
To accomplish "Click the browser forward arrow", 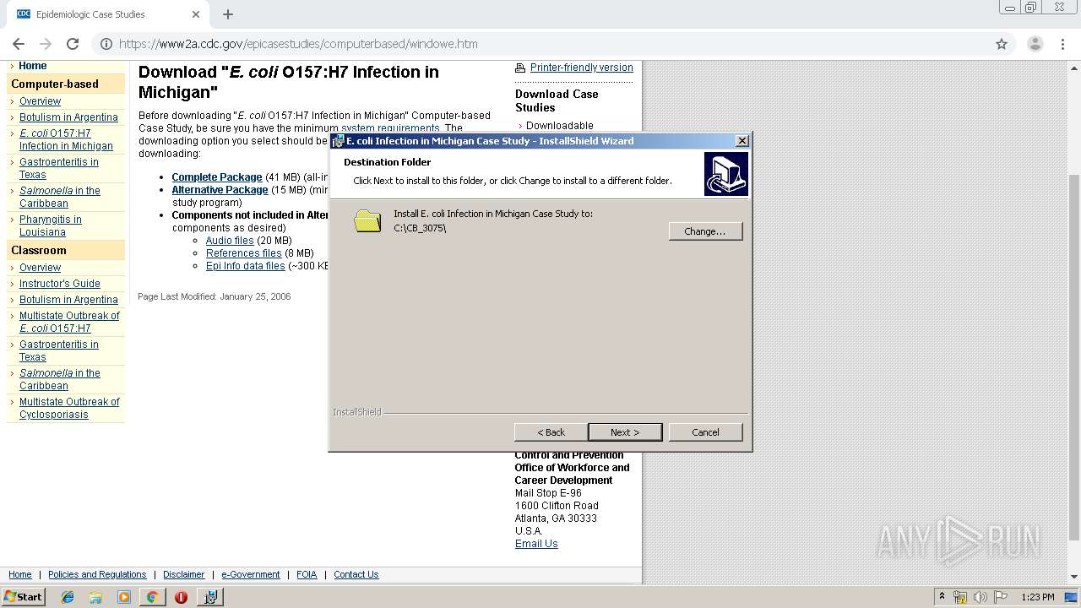I will pos(46,44).
